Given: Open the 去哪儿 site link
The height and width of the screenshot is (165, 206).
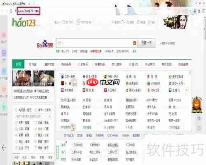Looking at the screenshot, I should click(x=174, y=90).
